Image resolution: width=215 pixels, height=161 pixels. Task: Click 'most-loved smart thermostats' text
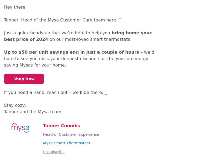[x=98, y=39]
